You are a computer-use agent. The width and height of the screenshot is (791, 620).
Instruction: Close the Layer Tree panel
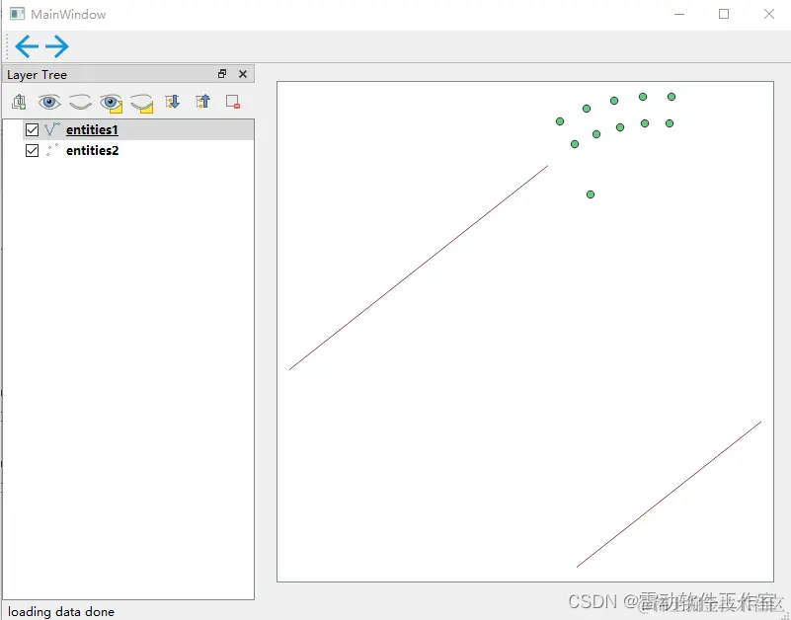243,74
